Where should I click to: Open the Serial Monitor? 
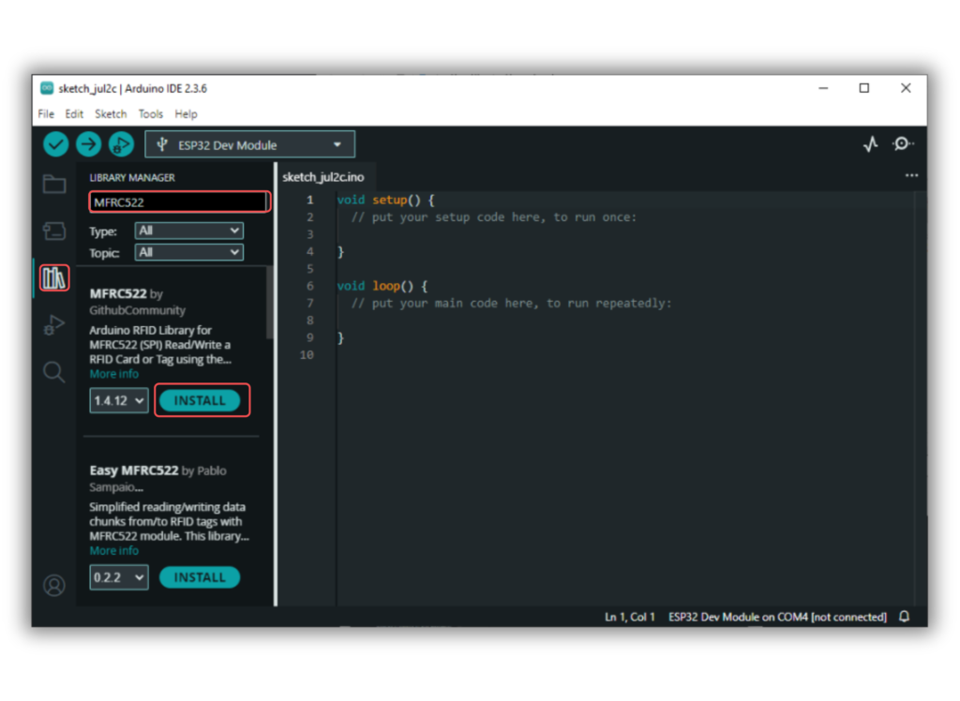(903, 144)
